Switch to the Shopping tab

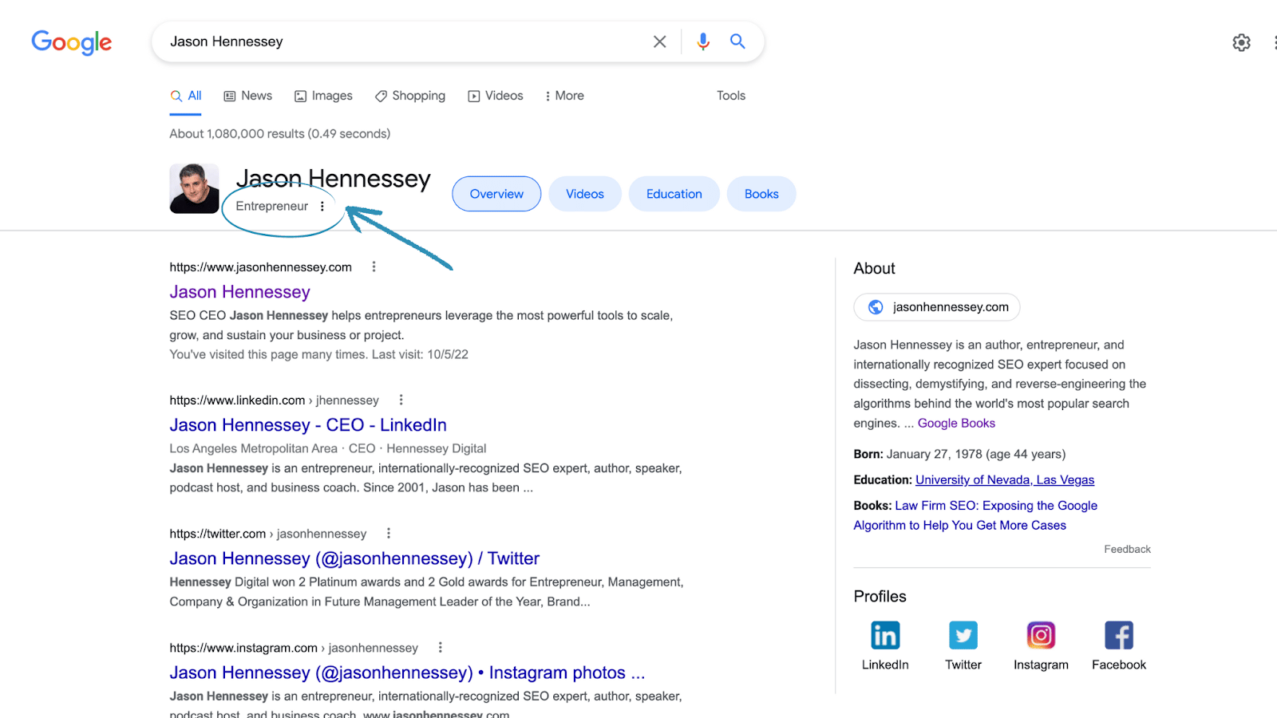pyautogui.click(x=409, y=96)
